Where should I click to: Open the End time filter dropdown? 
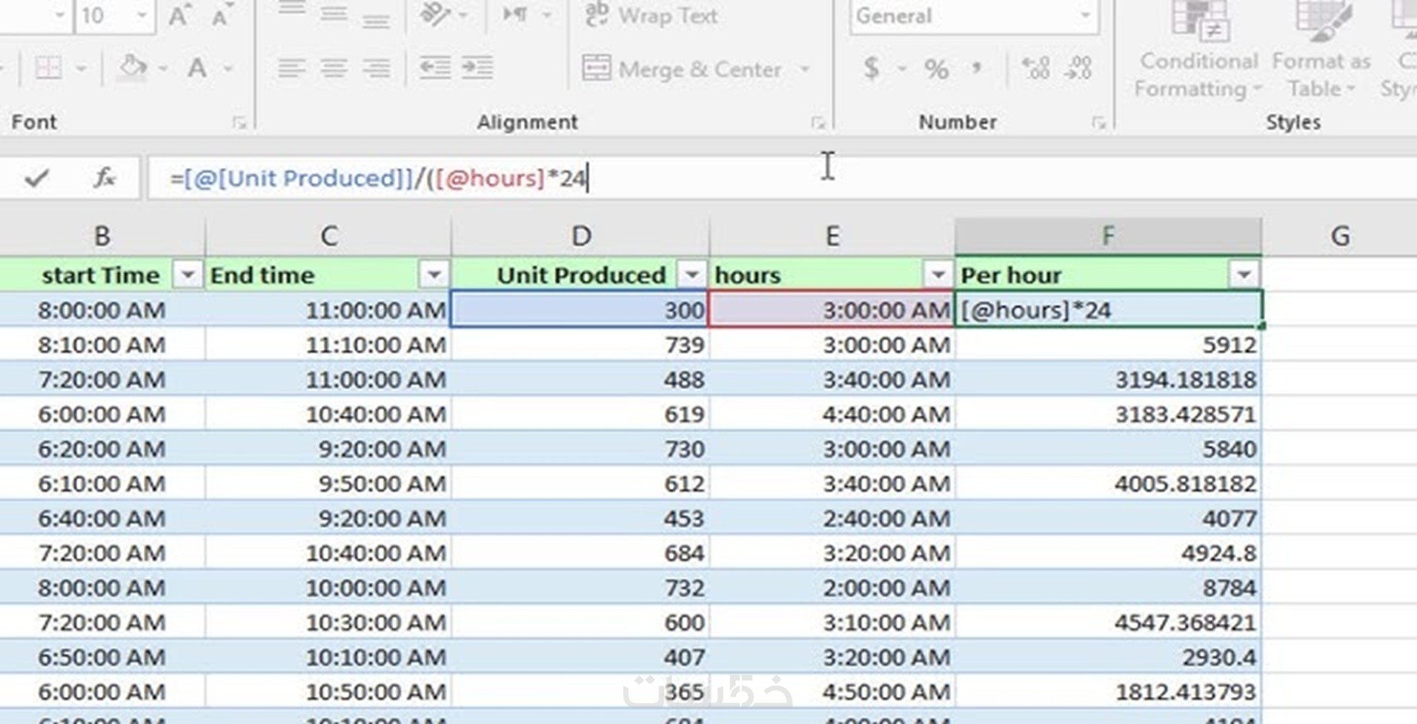(434, 275)
